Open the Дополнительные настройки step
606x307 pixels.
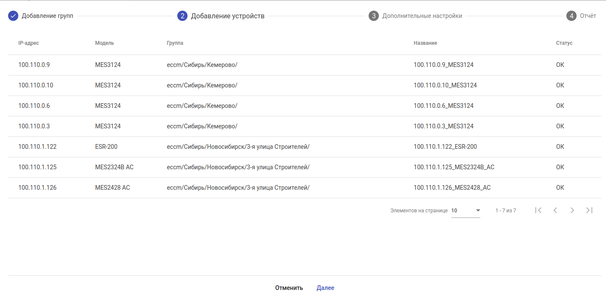422,16
